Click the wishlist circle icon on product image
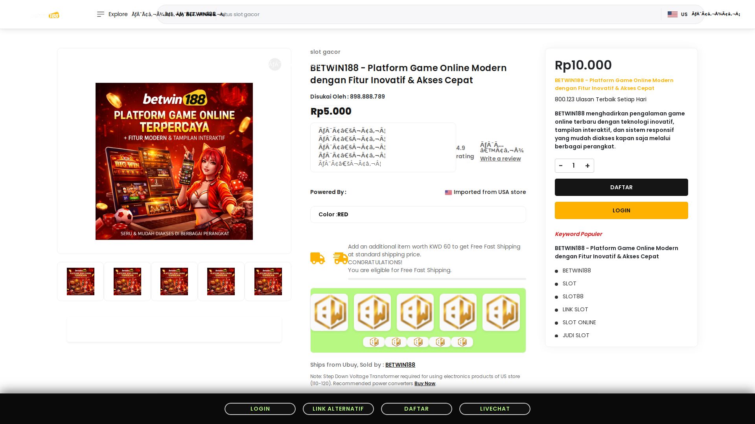 (274, 64)
